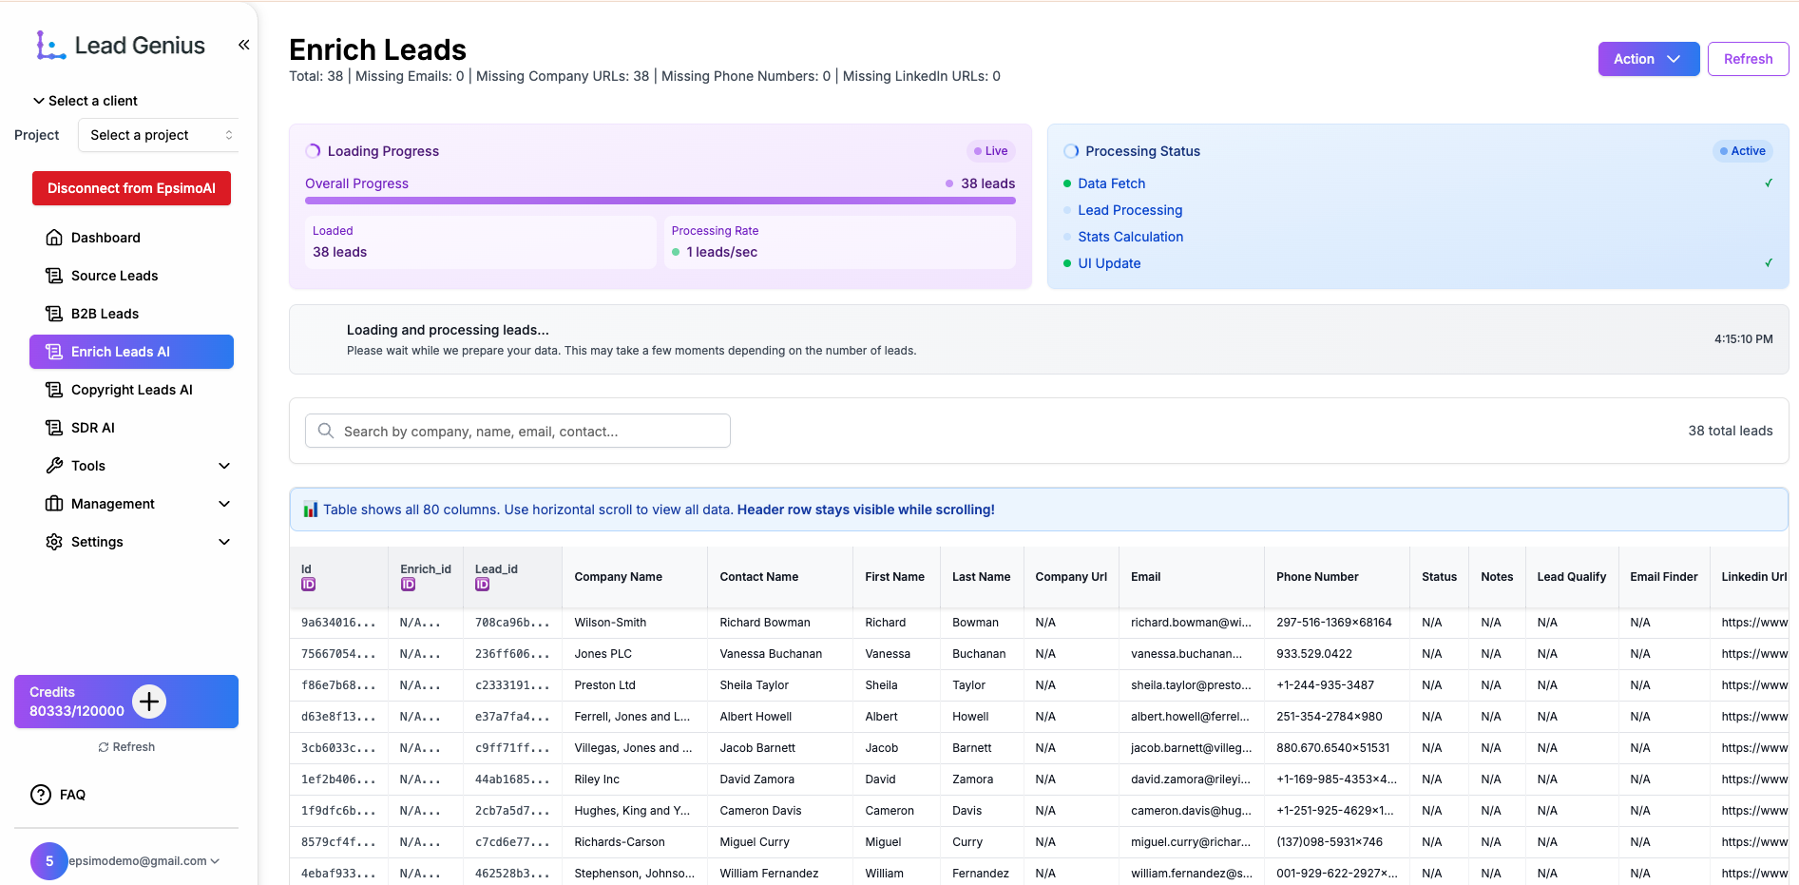Viewport: 1799px width, 885px height.
Task: Expand the Select a client section
Action: (86, 101)
